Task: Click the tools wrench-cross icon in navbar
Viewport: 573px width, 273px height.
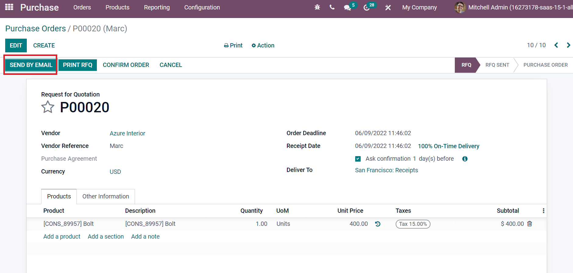Action: click(x=388, y=8)
